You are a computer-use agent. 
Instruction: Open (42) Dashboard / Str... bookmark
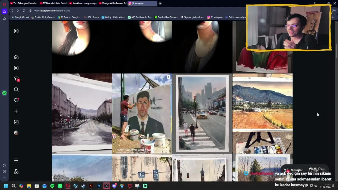coord(140,17)
